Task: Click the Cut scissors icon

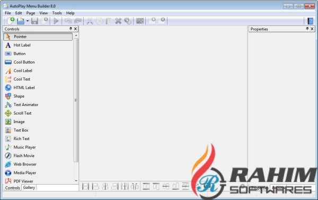Action: (90, 21)
